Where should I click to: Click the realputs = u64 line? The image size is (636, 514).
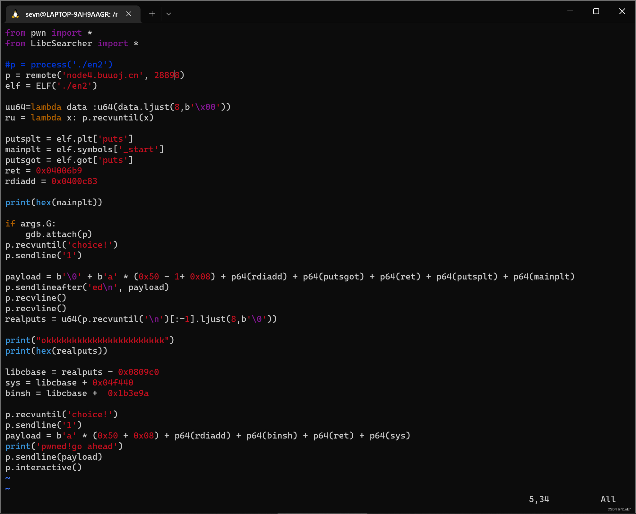(141, 319)
